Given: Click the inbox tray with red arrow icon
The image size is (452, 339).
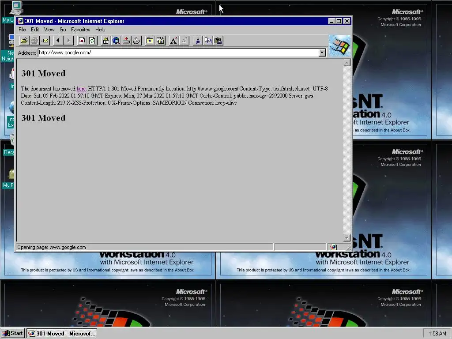Looking at the screenshot, I should click(x=126, y=41).
